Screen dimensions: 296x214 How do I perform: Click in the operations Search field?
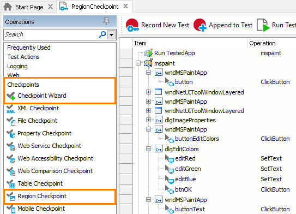tap(51, 34)
